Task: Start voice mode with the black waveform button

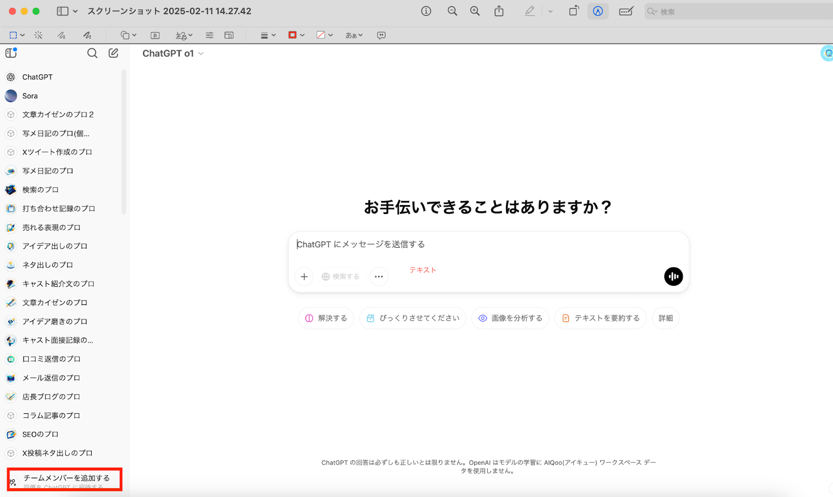Action: (673, 276)
